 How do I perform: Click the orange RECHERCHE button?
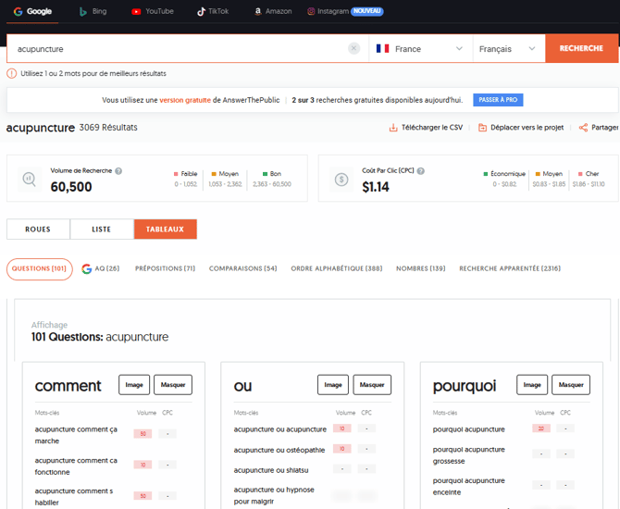tap(581, 49)
